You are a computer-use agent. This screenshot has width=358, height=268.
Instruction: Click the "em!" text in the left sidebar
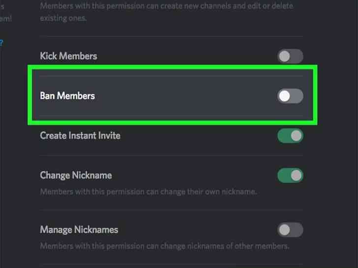[6, 19]
